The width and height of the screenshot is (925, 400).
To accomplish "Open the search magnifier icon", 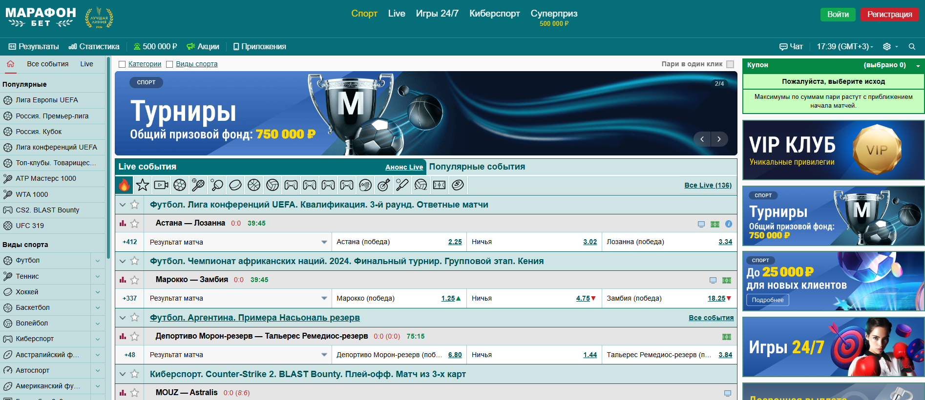I will pos(912,47).
